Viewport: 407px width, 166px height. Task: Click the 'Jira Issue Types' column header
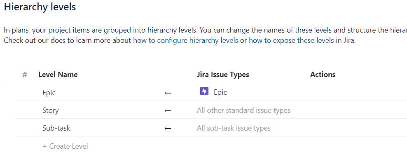223,75
